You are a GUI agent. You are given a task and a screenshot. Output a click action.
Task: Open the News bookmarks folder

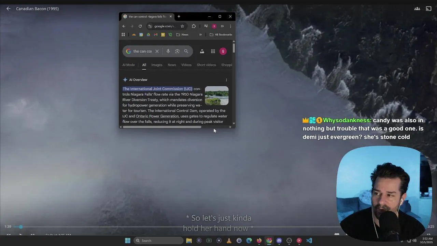tap(182, 35)
